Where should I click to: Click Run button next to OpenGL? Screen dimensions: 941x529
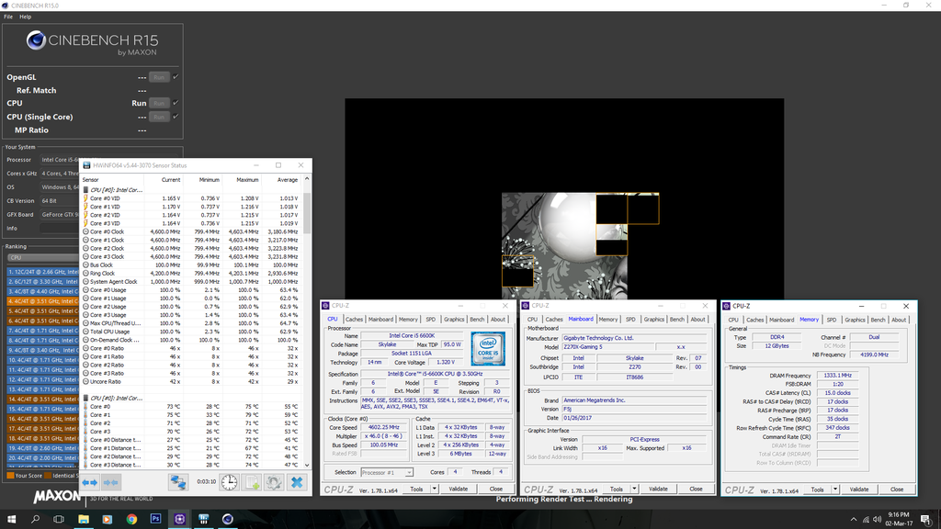159,77
